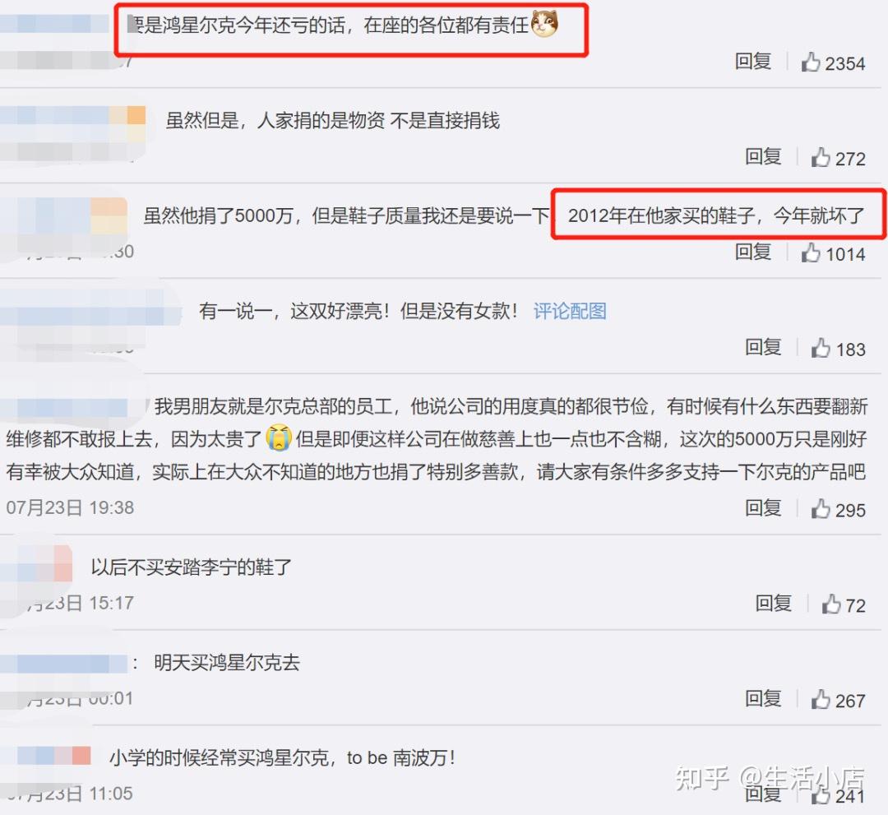Image resolution: width=888 pixels, height=815 pixels.
Task: Like the comment with 267 likes
Action: tap(821, 699)
